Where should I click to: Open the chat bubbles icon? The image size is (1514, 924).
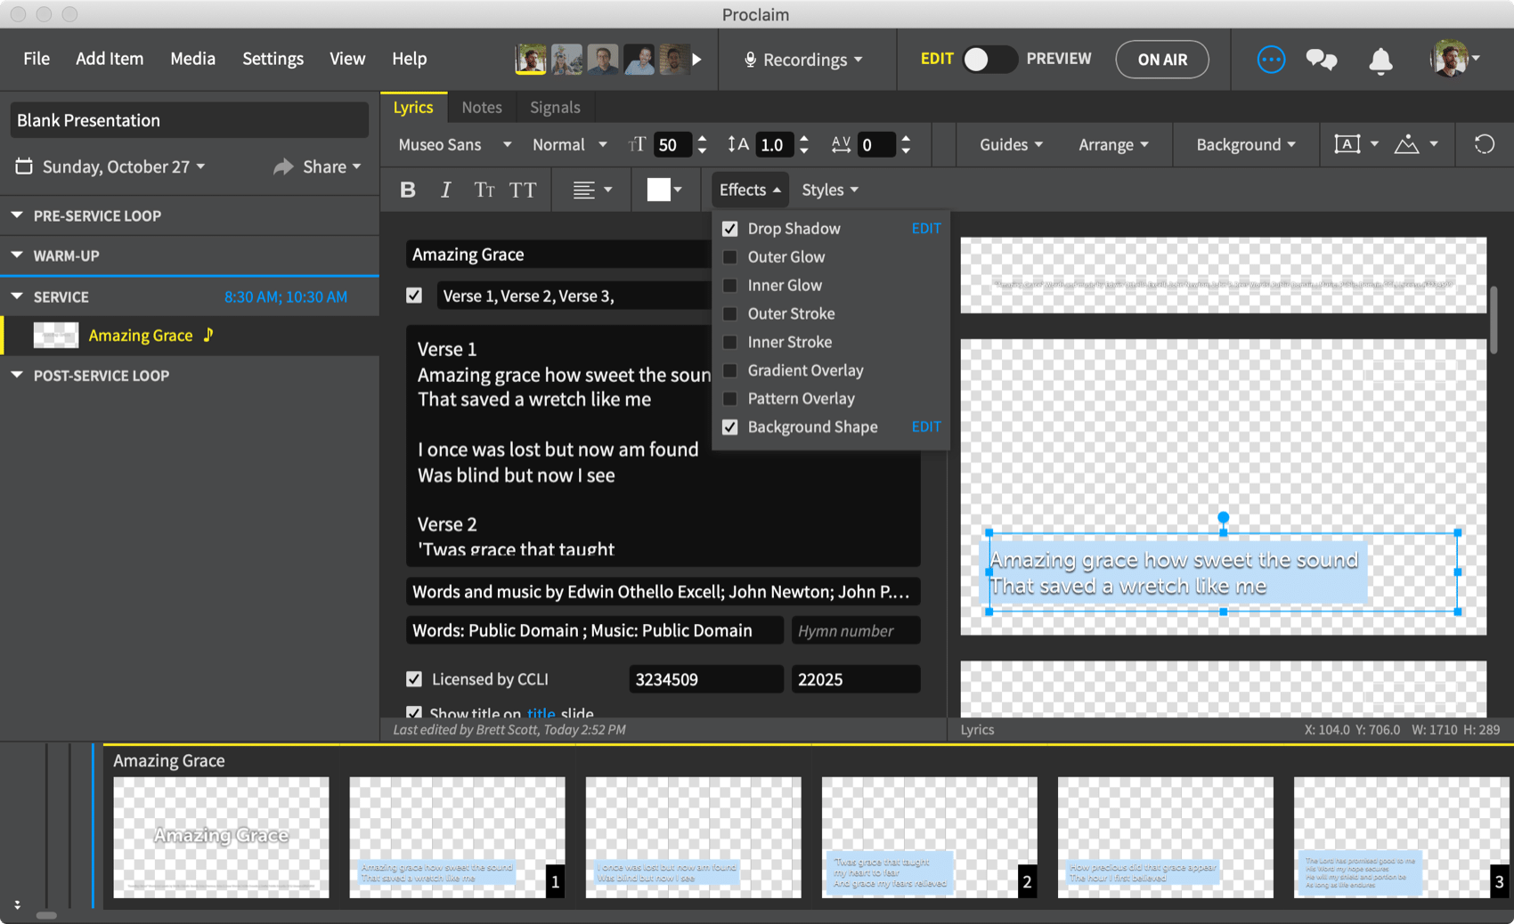pos(1321,60)
